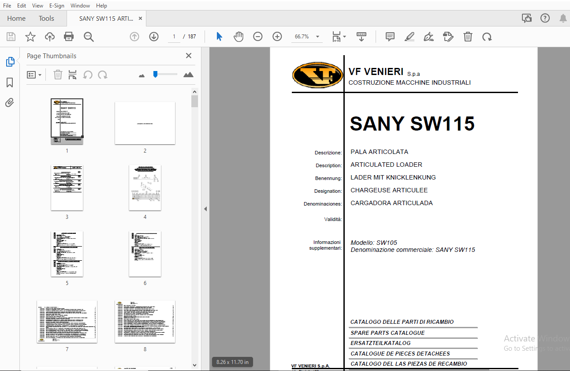
Task: Open the Edit menu
Action: point(22,5)
